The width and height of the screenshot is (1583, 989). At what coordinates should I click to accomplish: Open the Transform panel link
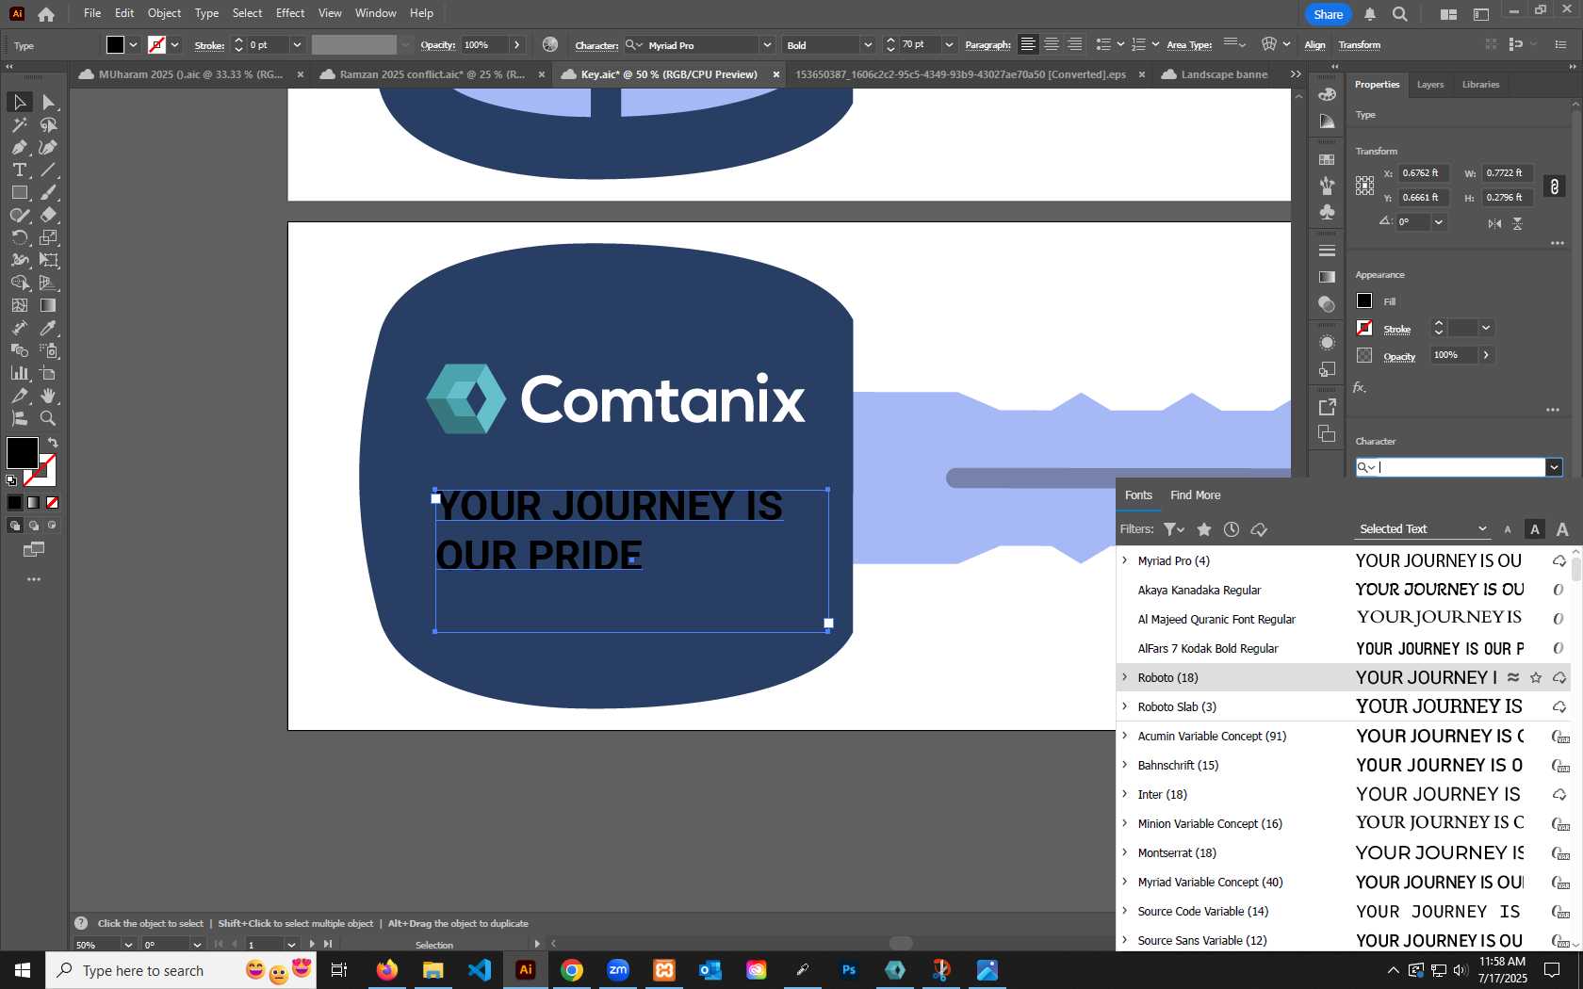[x=1359, y=44]
